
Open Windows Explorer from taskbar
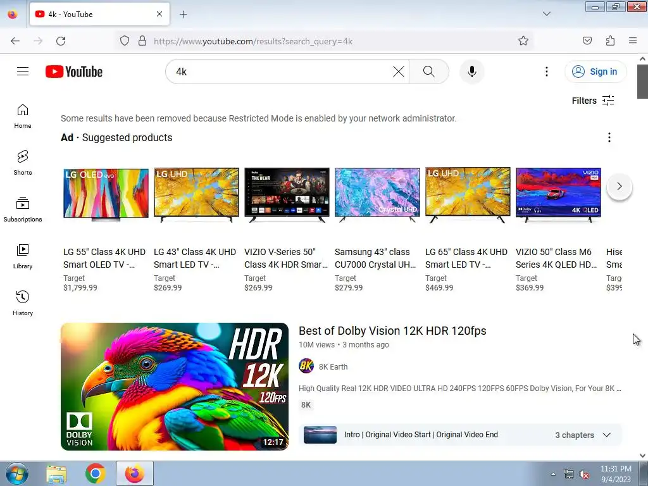56,473
